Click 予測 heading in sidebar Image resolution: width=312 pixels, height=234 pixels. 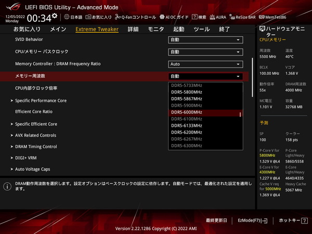tap(264, 123)
